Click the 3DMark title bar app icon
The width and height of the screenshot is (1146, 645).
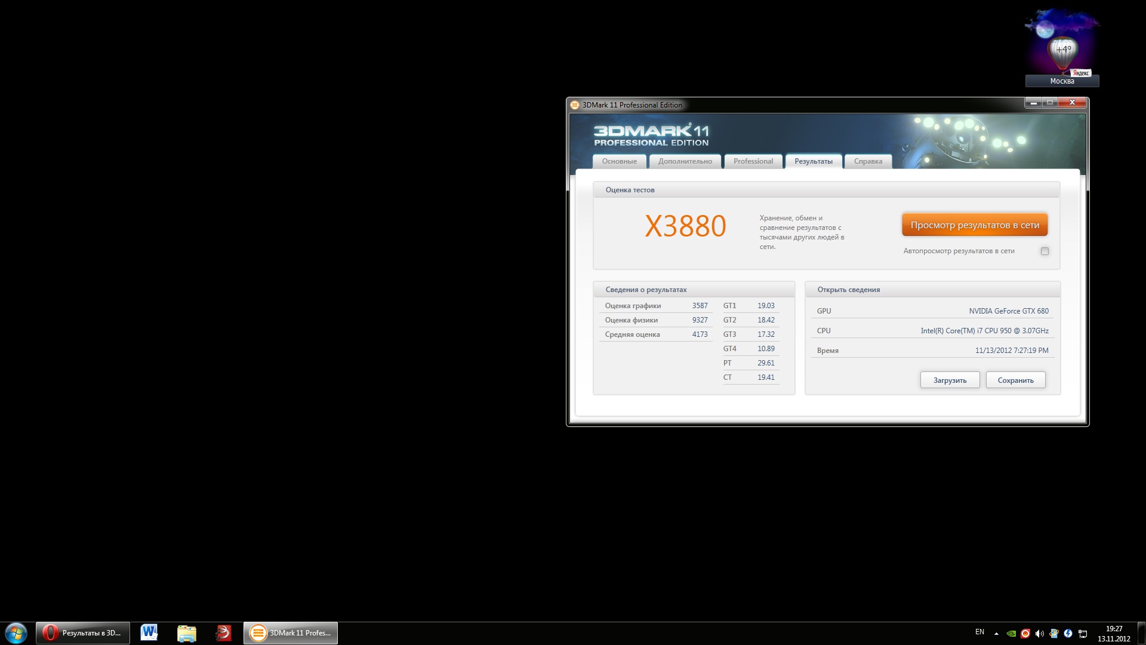pyautogui.click(x=575, y=105)
